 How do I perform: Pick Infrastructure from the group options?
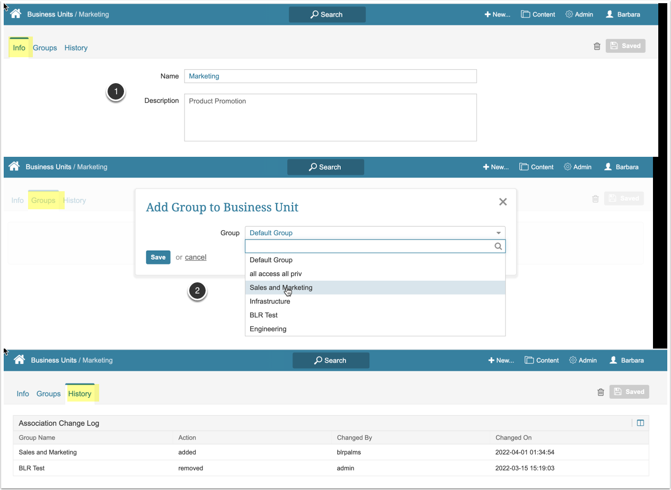pos(270,301)
